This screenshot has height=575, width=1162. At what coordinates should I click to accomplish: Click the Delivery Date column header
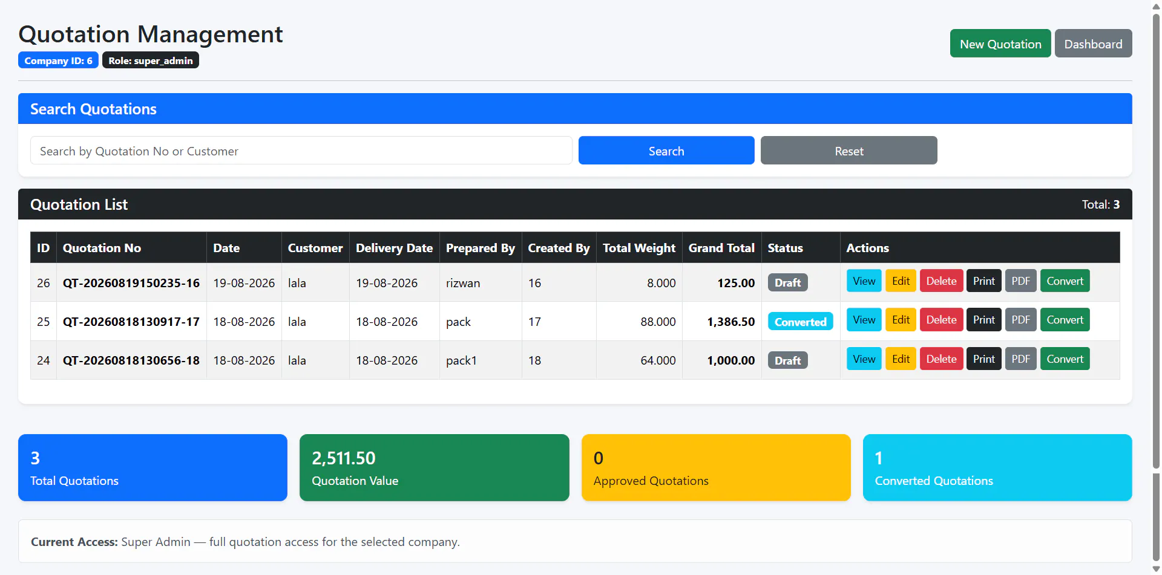tap(394, 248)
